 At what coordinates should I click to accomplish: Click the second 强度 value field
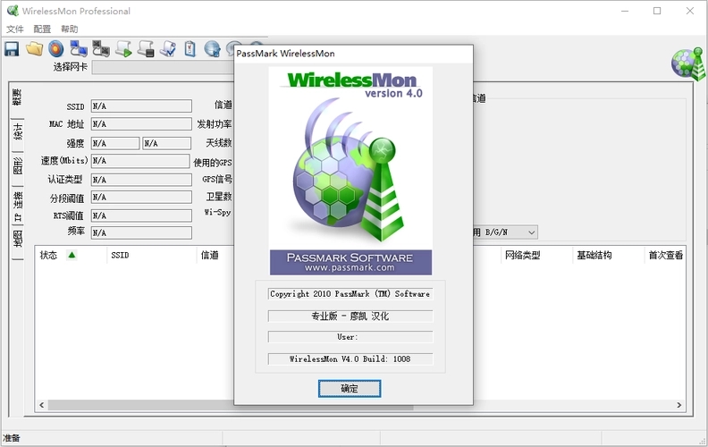166,144
